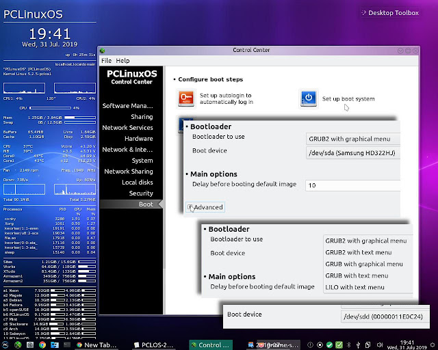Go to Network Services category

pos(128,128)
